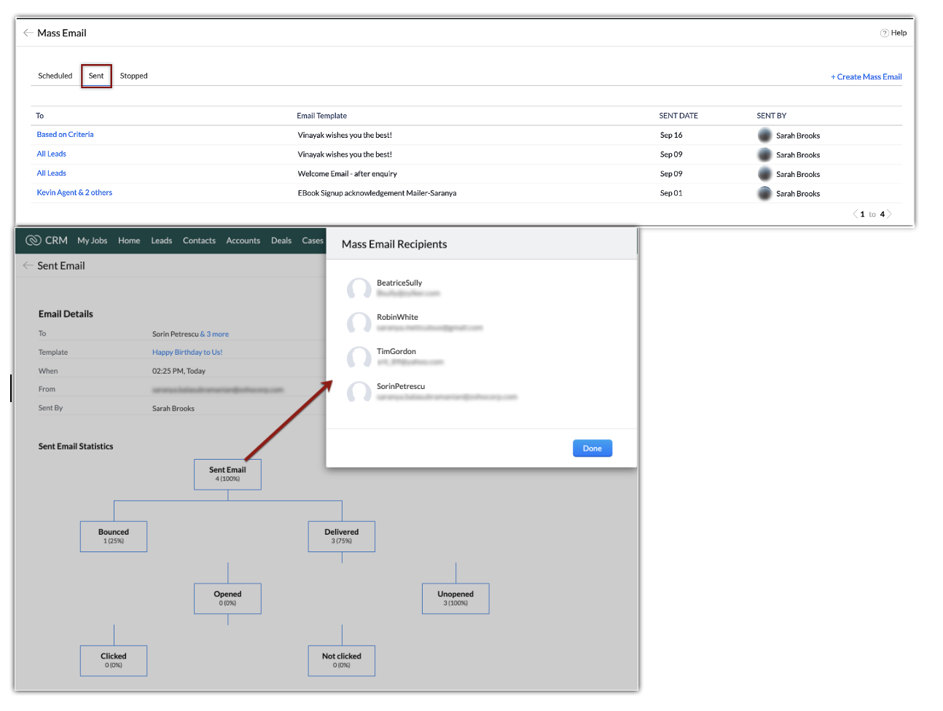Click the Create Mass Email link
This screenshot has height=711, width=943.
[866, 77]
